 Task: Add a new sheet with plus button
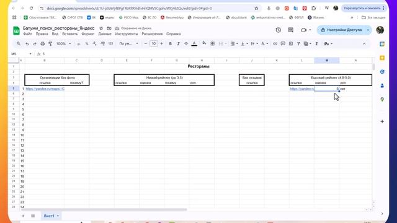23,216
